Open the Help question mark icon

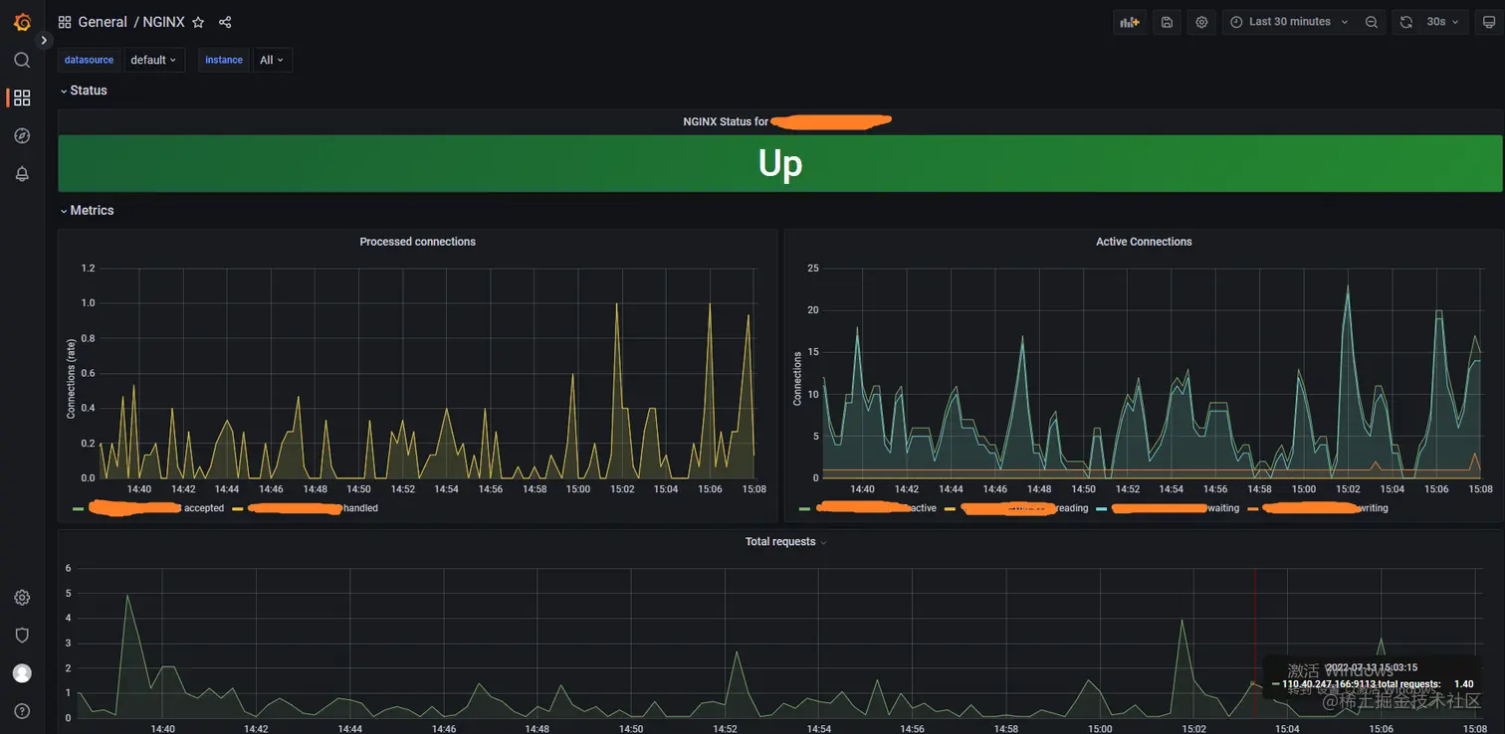[22, 711]
